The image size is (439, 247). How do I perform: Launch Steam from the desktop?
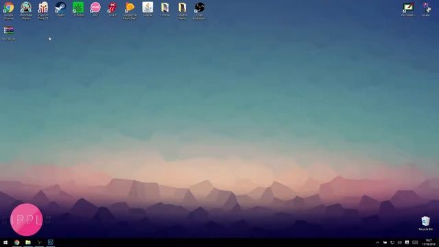[60, 9]
